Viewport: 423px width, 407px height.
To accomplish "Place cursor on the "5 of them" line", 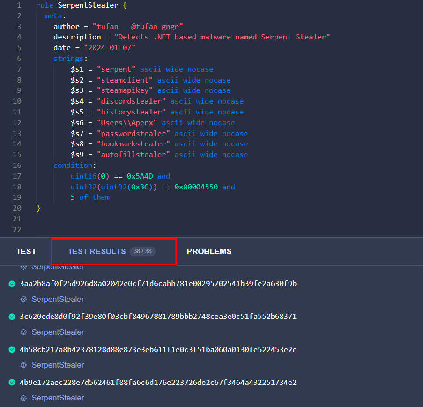I will (90, 197).
